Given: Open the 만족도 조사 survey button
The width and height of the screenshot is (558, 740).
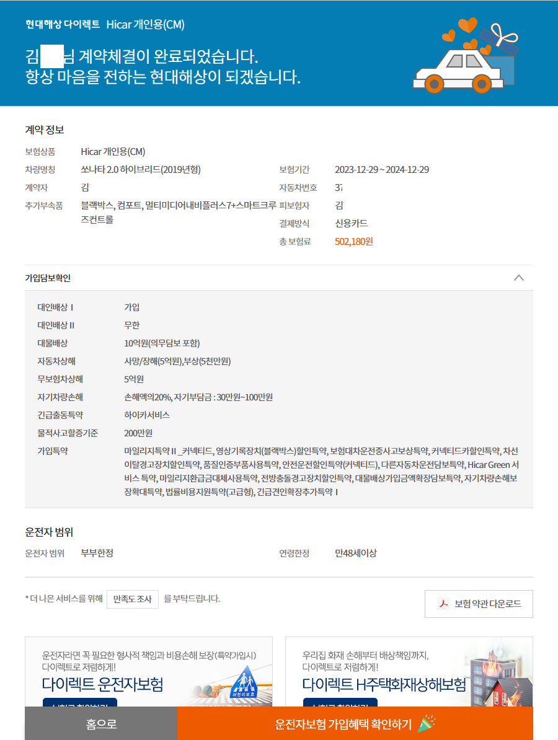Looking at the screenshot, I should [x=133, y=599].
